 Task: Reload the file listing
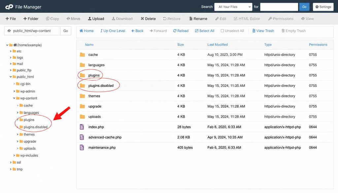(x=181, y=31)
